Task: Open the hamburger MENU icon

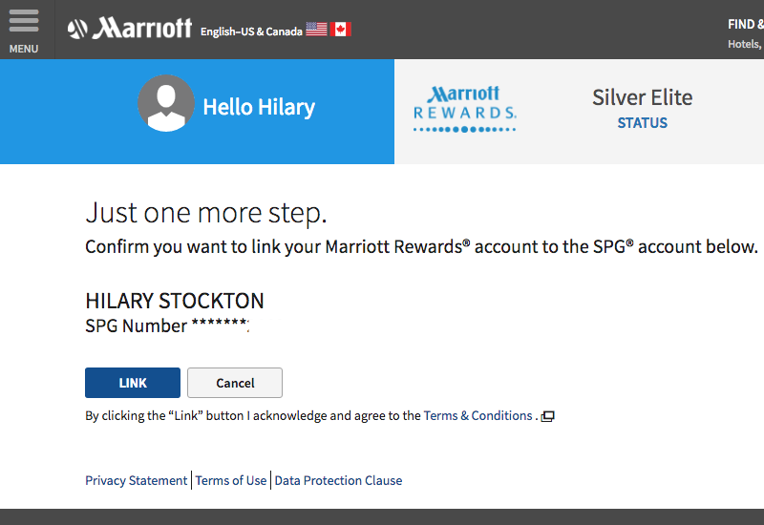Action: 23,20
